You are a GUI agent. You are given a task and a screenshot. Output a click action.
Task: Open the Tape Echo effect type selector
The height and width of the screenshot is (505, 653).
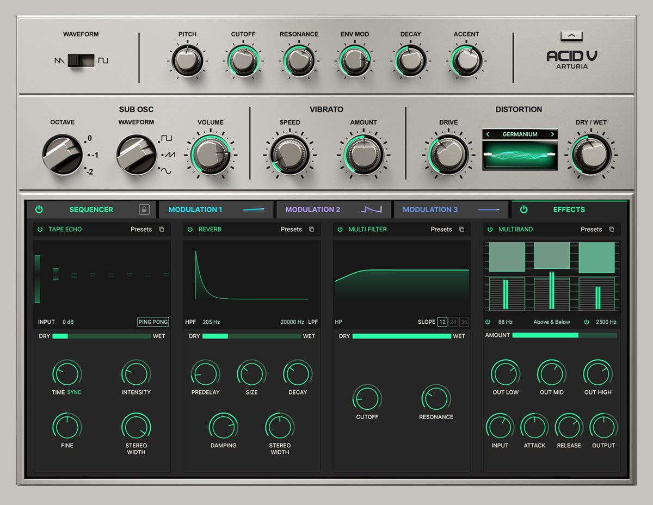(65, 230)
